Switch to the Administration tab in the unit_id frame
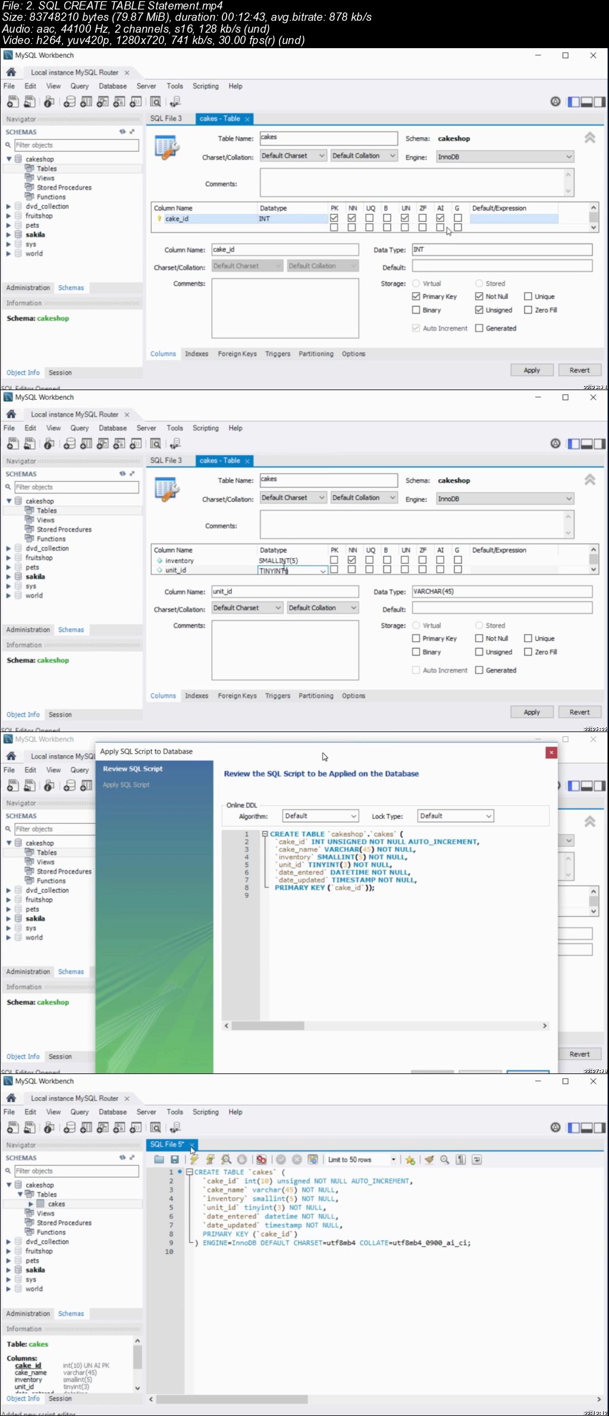This screenshot has height=1416, width=609. 28,629
